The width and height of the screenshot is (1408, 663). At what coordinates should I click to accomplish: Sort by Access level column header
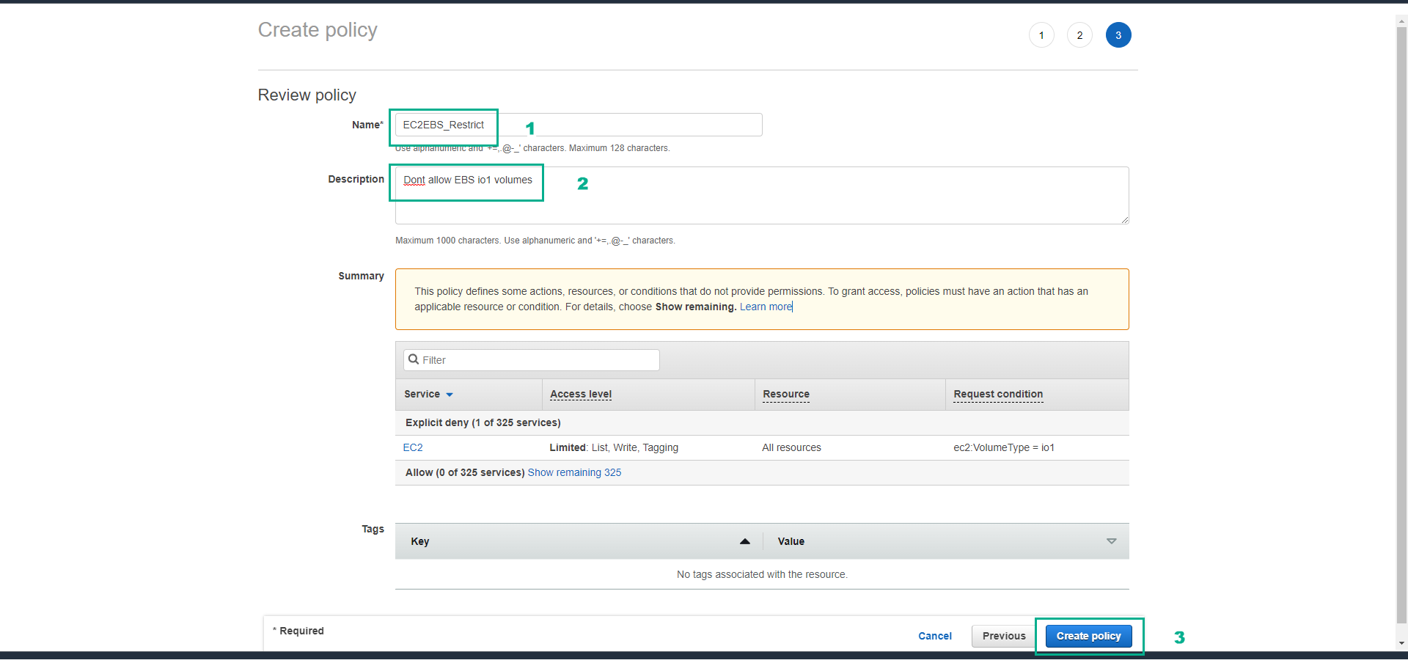pyautogui.click(x=581, y=395)
